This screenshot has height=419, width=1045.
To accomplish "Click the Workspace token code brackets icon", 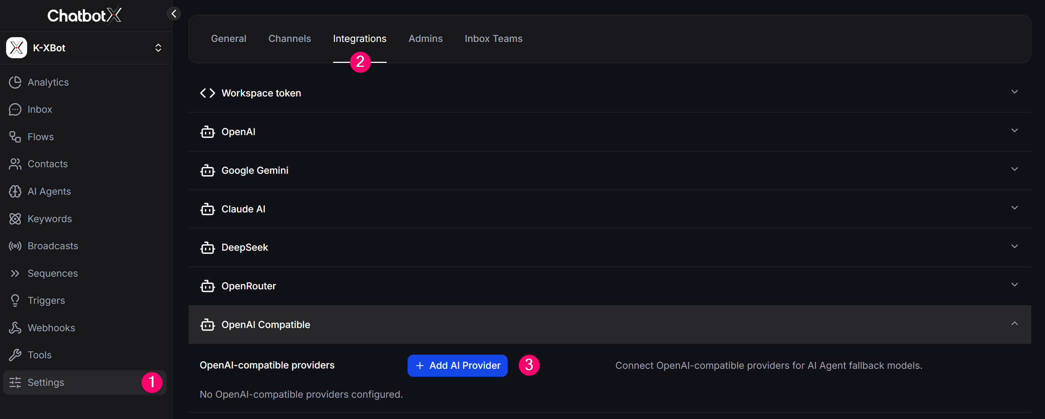I will point(207,93).
